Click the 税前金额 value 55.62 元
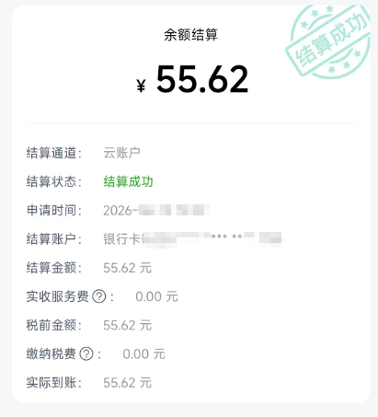Viewport: 378px width, 417px height. coord(128,325)
